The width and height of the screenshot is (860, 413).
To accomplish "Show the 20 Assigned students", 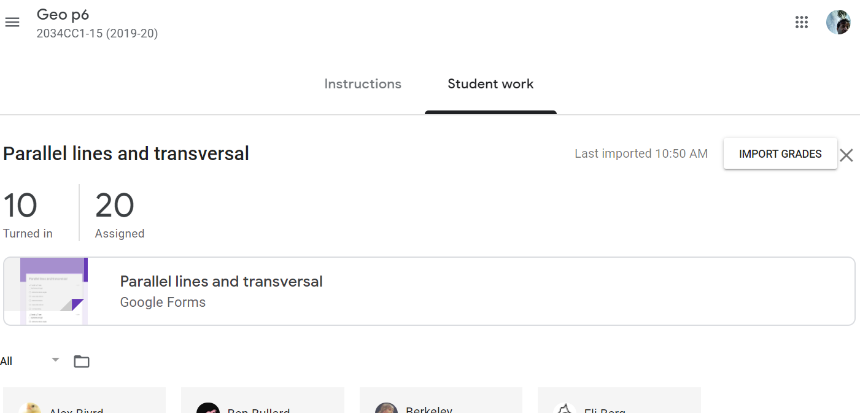I will click(119, 214).
